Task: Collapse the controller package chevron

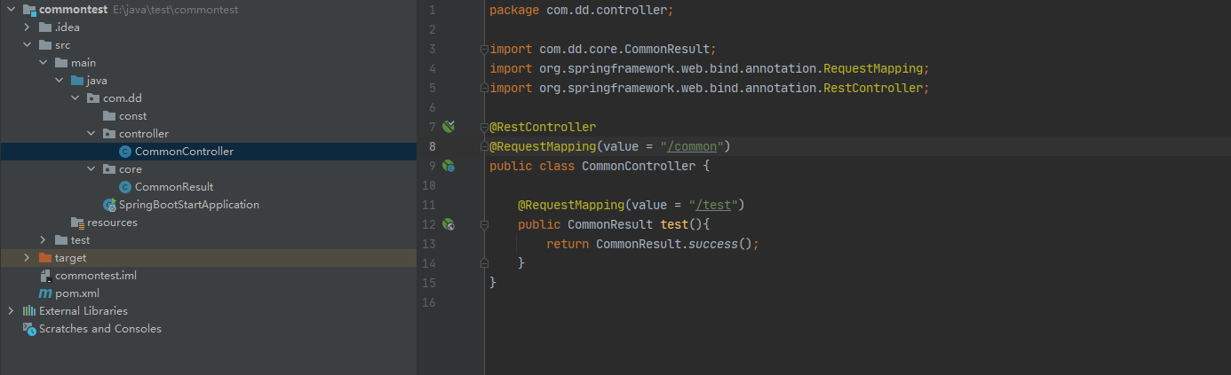Action: click(x=91, y=134)
